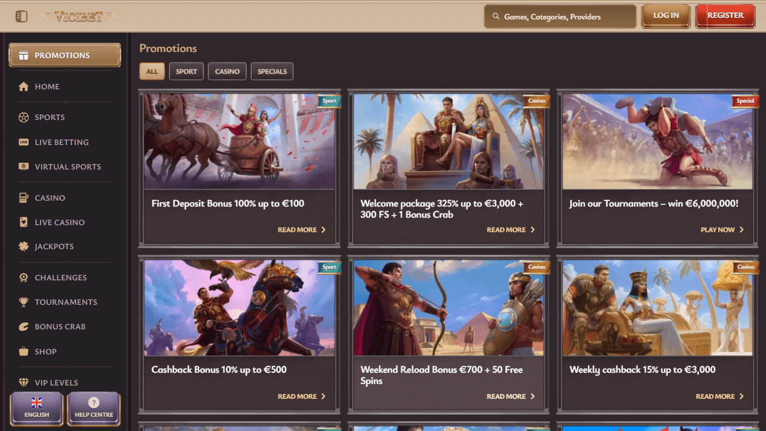Select the Tournaments trophy icon
Screen dimensions: 766x431
coord(23,302)
